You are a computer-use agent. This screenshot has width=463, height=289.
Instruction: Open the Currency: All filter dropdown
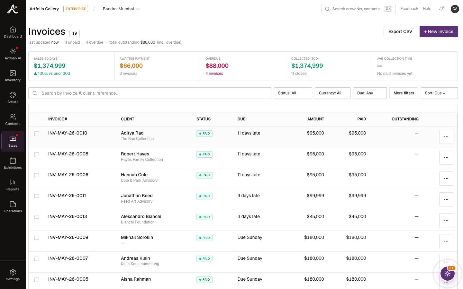pyautogui.click(x=332, y=93)
